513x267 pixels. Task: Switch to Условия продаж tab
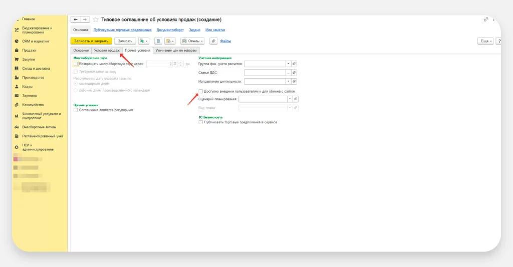tap(107, 50)
